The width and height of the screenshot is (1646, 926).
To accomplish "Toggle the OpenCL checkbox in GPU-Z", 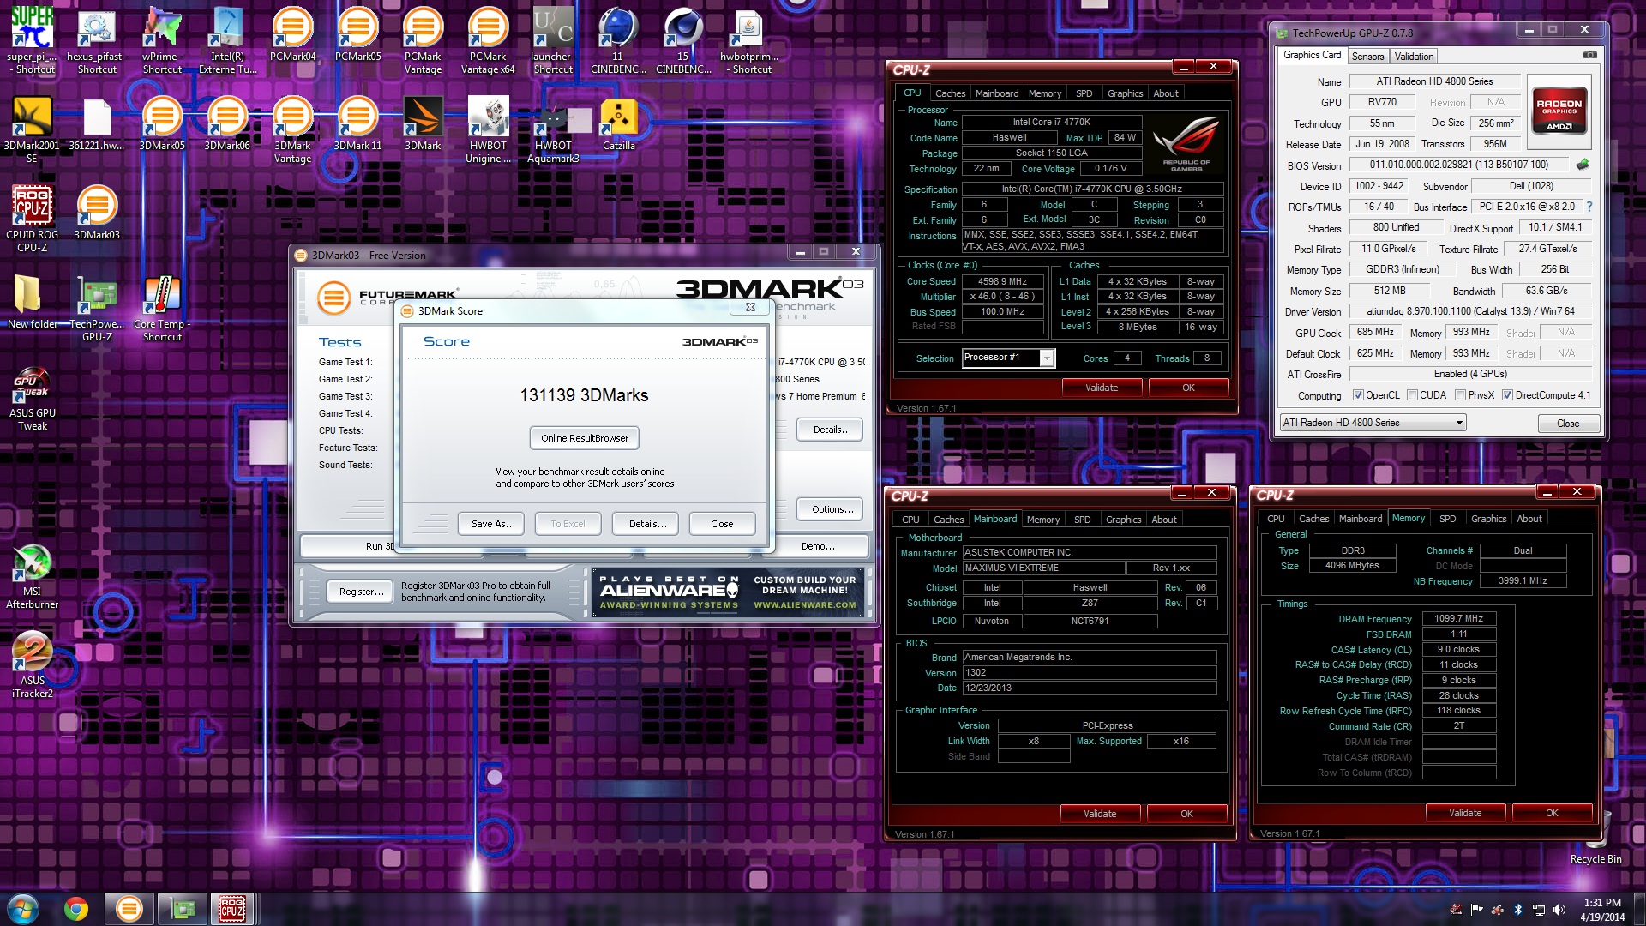I will click(1358, 395).
